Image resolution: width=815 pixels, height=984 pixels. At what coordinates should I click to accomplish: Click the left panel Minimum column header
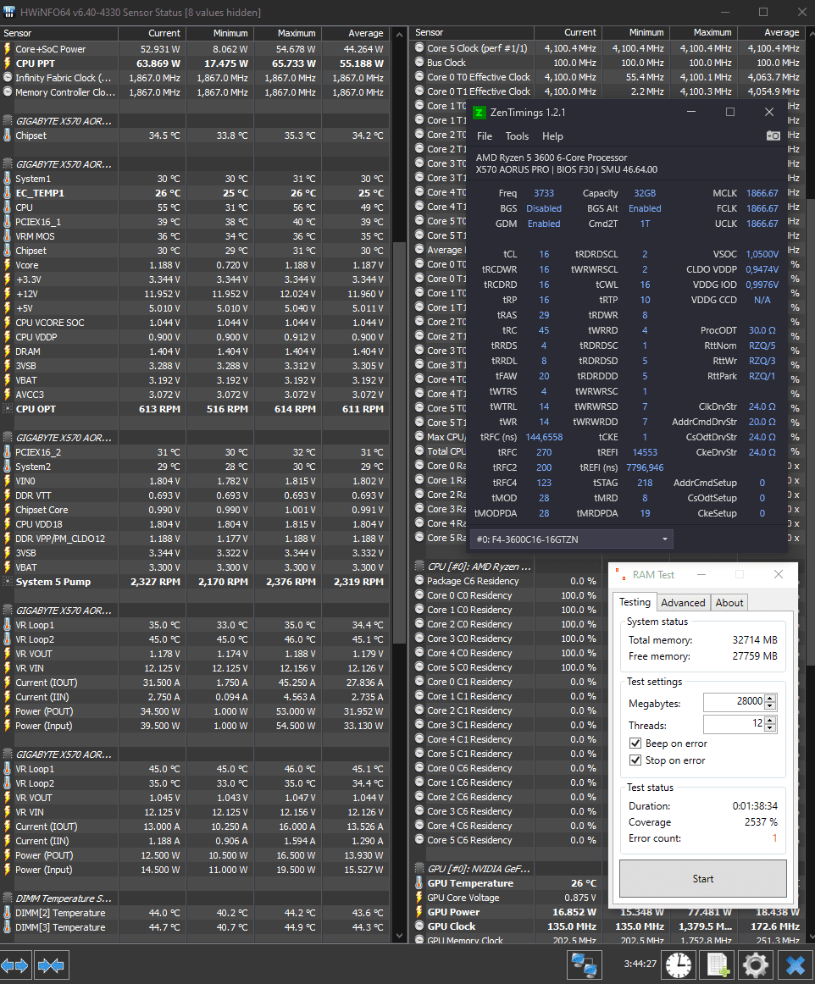(219, 33)
